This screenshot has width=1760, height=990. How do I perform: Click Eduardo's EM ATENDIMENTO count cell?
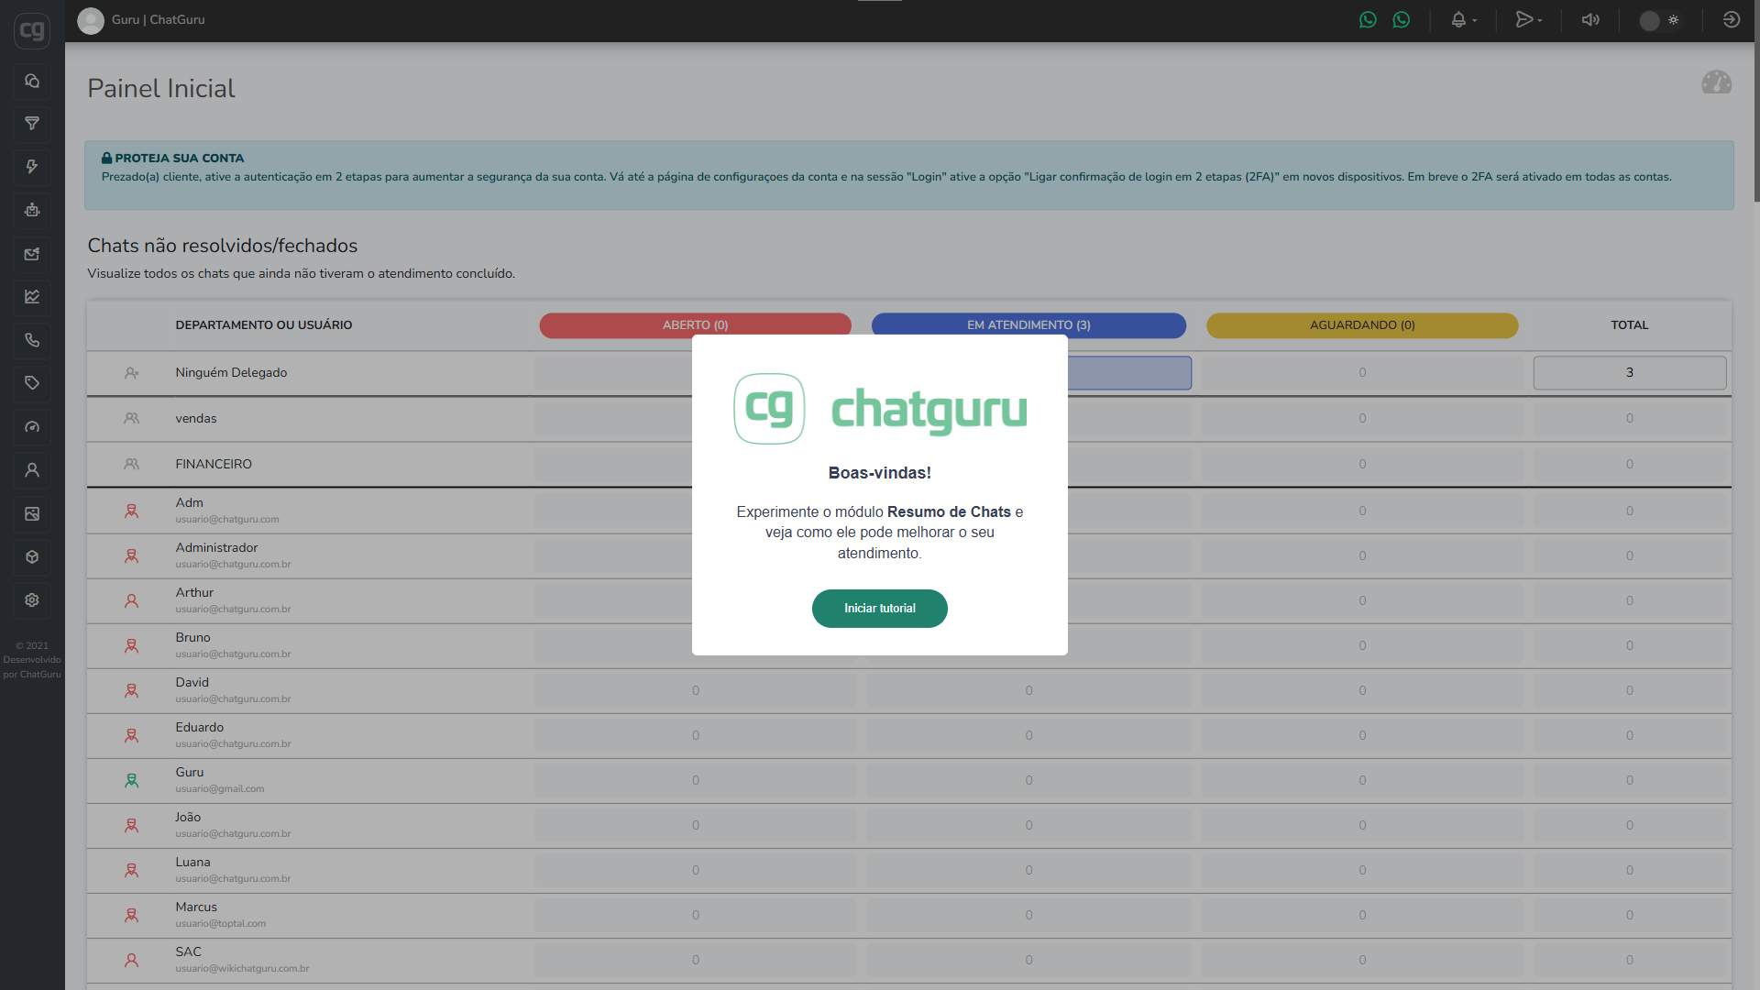click(x=1028, y=736)
